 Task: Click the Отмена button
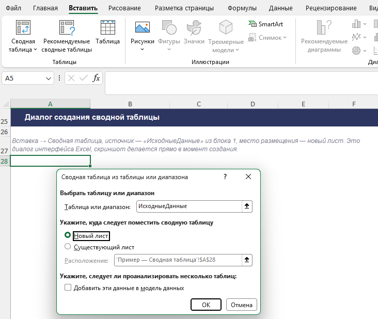(x=242, y=305)
